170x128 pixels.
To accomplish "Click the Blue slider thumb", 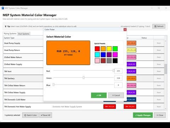I will coord(53,85).
